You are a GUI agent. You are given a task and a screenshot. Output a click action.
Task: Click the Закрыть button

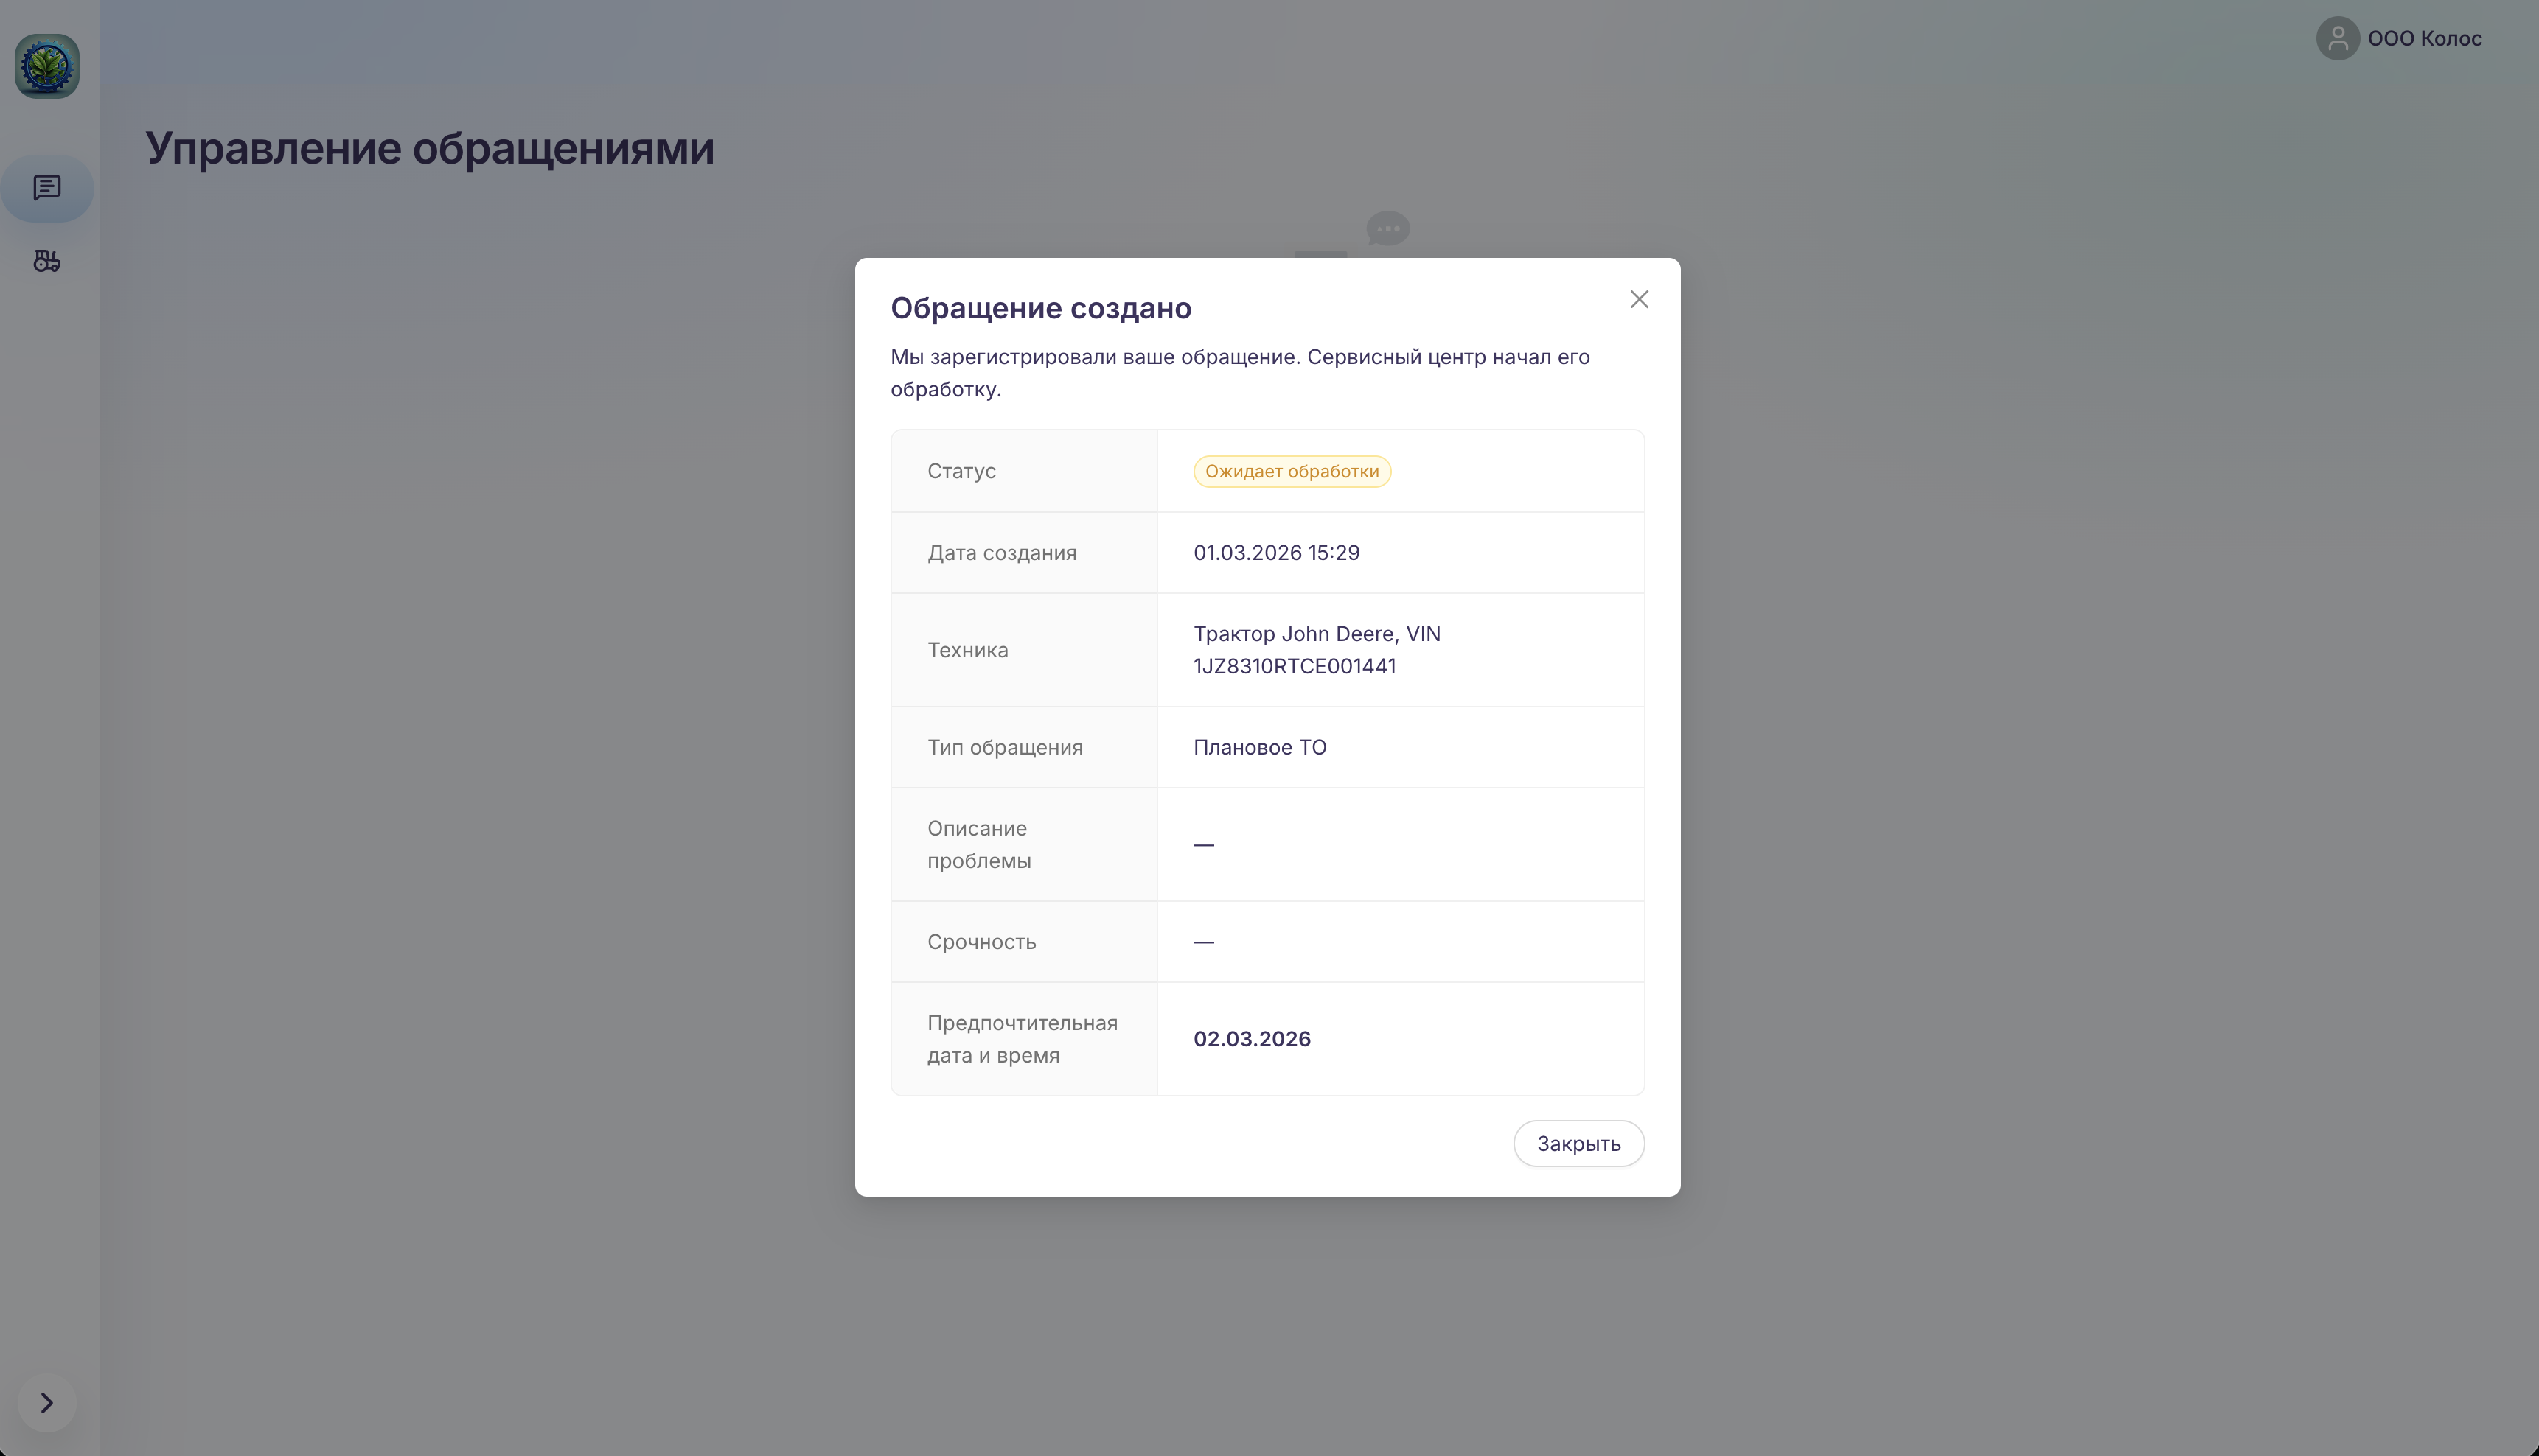1578,1143
